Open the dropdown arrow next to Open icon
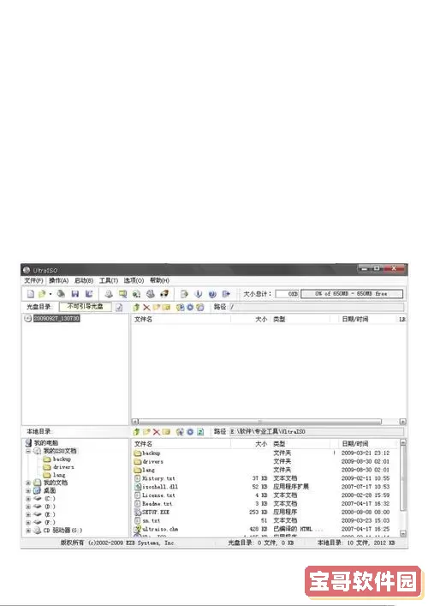The width and height of the screenshot is (428, 606). click(x=51, y=294)
